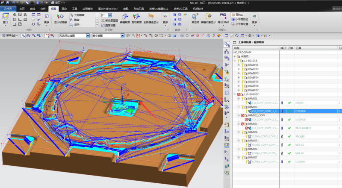Viewport: 342px width, 188px height.
Task: Switch to the 主页 (Home) ribbon tab
Action: (x=22, y=8)
